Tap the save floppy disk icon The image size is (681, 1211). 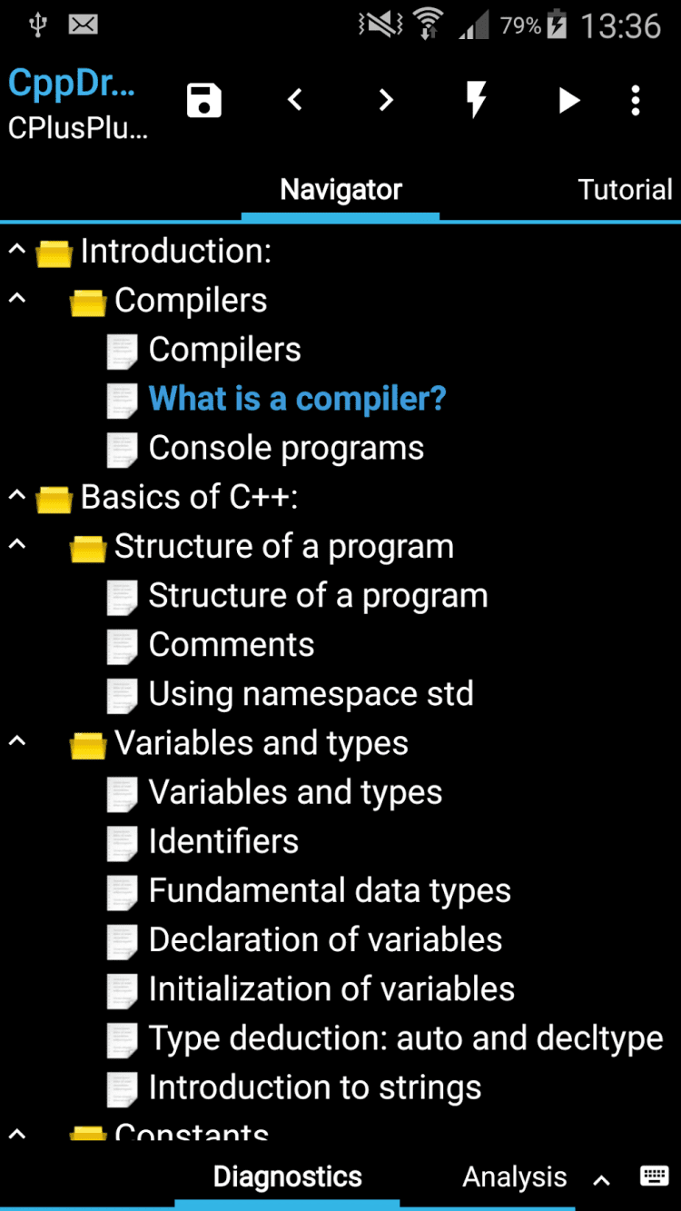pos(204,100)
